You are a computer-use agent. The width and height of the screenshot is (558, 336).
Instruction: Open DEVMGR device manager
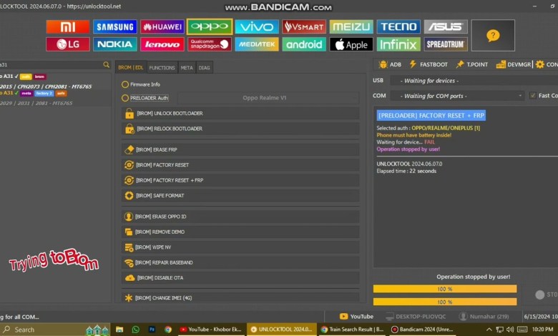pyautogui.click(x=514, y=64)
